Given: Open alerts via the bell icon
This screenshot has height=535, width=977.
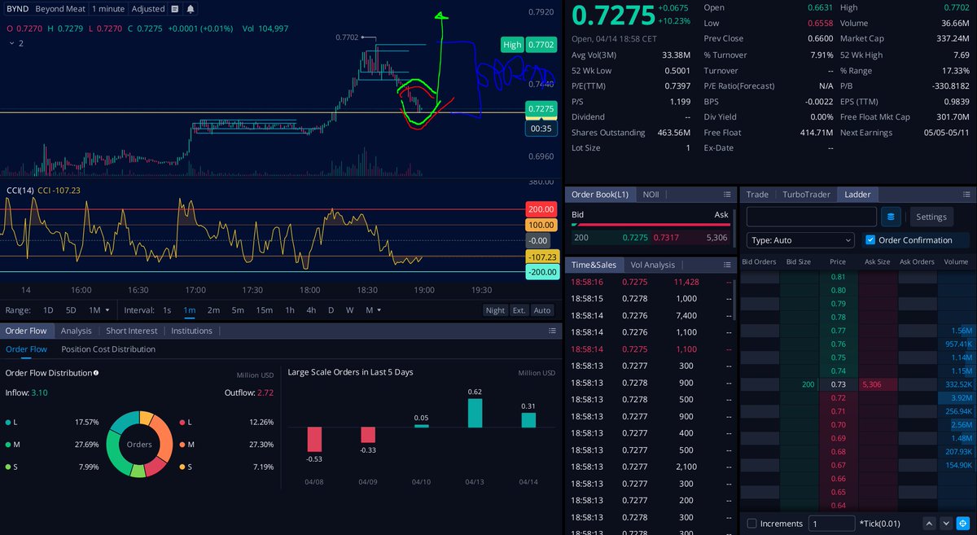Looking at the screenshot, I should point(191,9).
